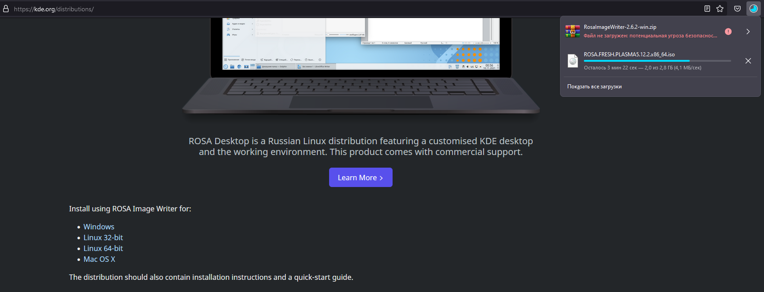
Task: Click the lock icon in address bar
Action: point(6,9)
